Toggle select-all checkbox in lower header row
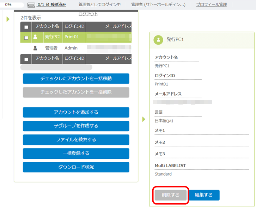Screen dimensions: 256x210 pos(26,59)
